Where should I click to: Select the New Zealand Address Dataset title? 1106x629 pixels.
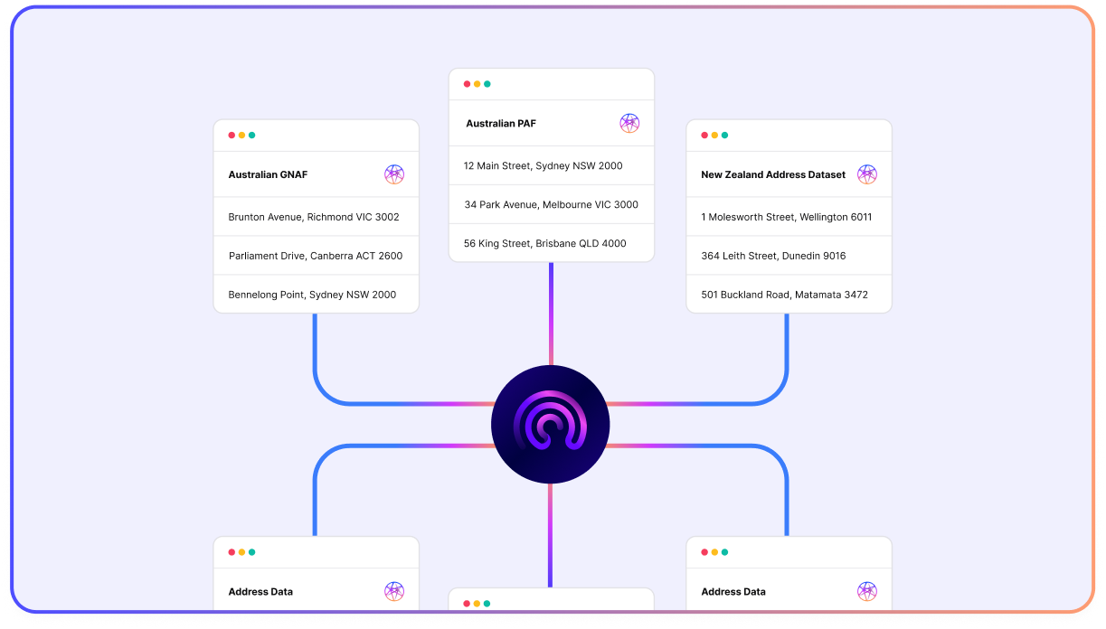[773, 174]
